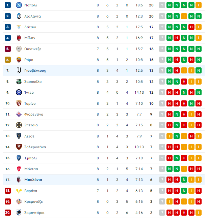Viewport: 208px width, 220px height.
Task: Open the Sampdoria team crest
Action: click(19, 213)
